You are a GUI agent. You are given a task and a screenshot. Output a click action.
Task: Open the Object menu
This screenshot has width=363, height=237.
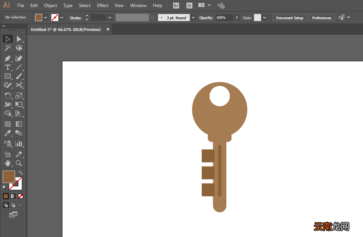pos(50,5)
